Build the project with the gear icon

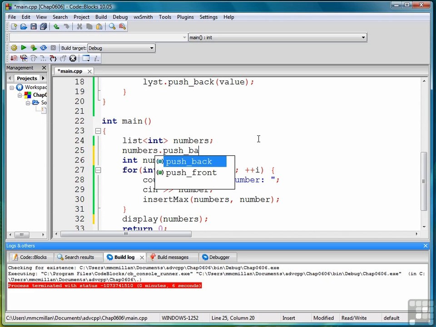[14, 48]
